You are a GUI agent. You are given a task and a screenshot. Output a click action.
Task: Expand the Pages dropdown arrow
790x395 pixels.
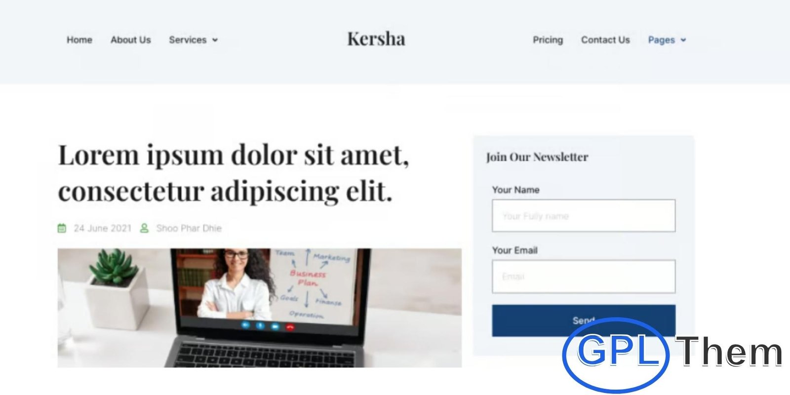(x=683, y=40)
